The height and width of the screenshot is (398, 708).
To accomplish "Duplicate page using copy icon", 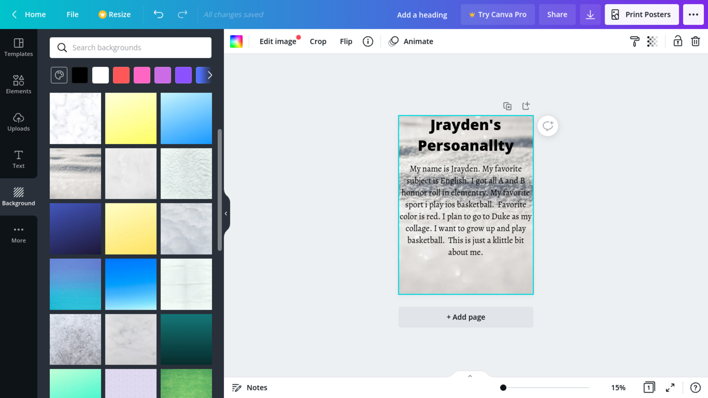I will coord(507,106).
